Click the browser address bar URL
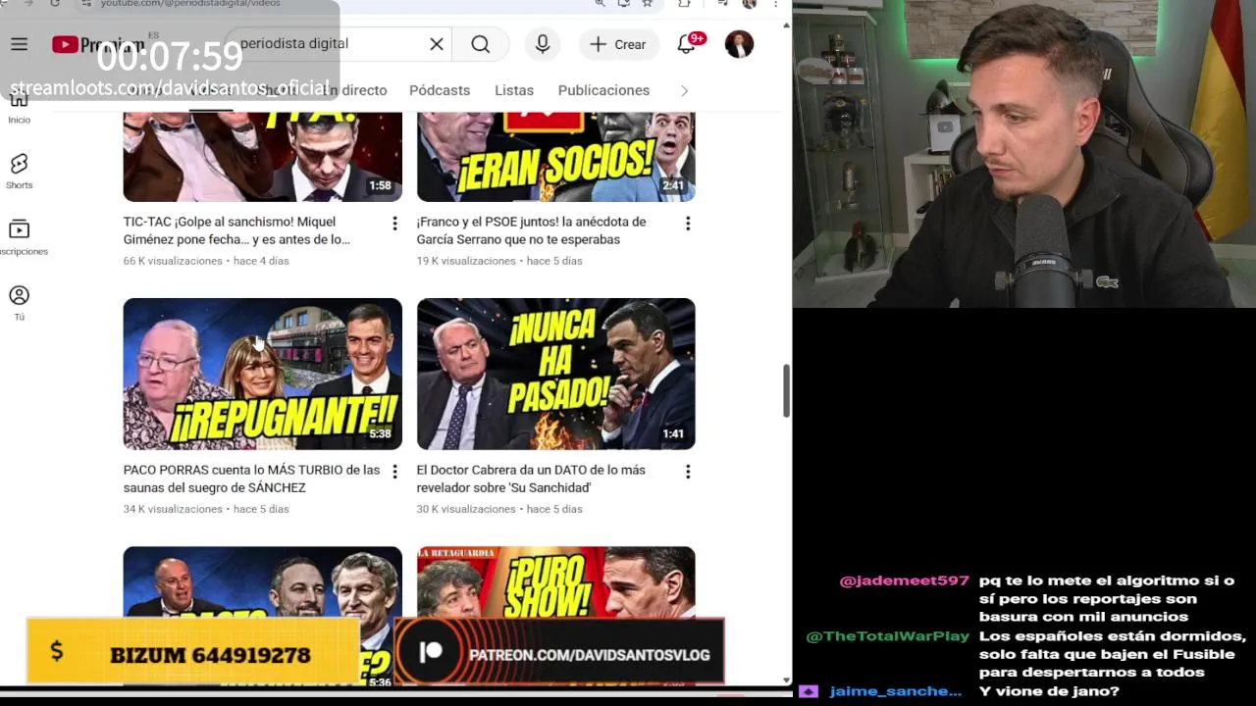 190,4
